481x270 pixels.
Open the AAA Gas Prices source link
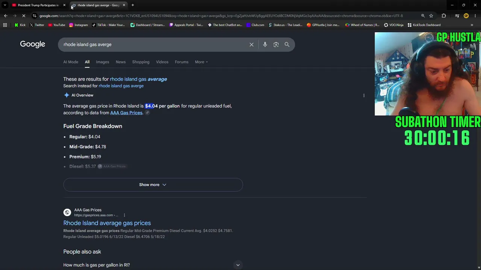click(x=126, y=113)
